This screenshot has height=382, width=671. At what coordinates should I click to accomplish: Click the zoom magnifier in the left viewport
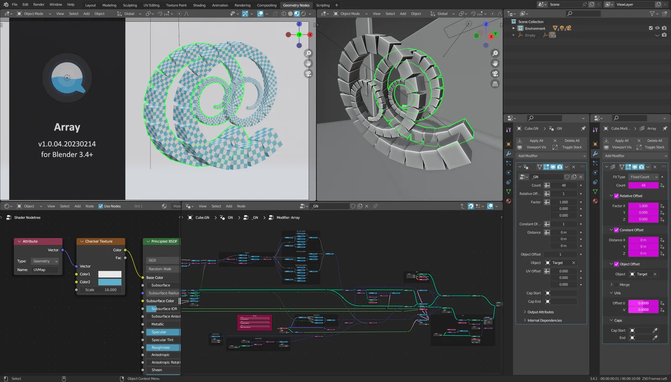[308, 53]
